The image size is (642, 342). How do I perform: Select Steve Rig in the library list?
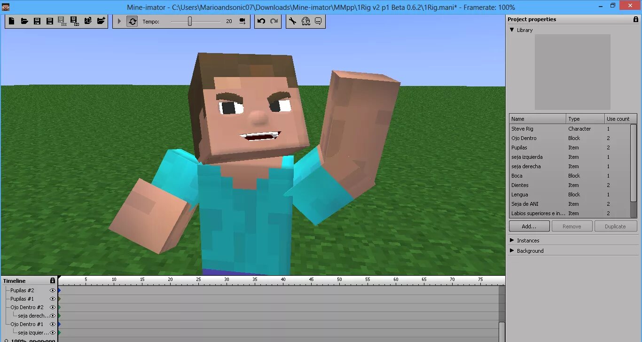pos(570,129)
